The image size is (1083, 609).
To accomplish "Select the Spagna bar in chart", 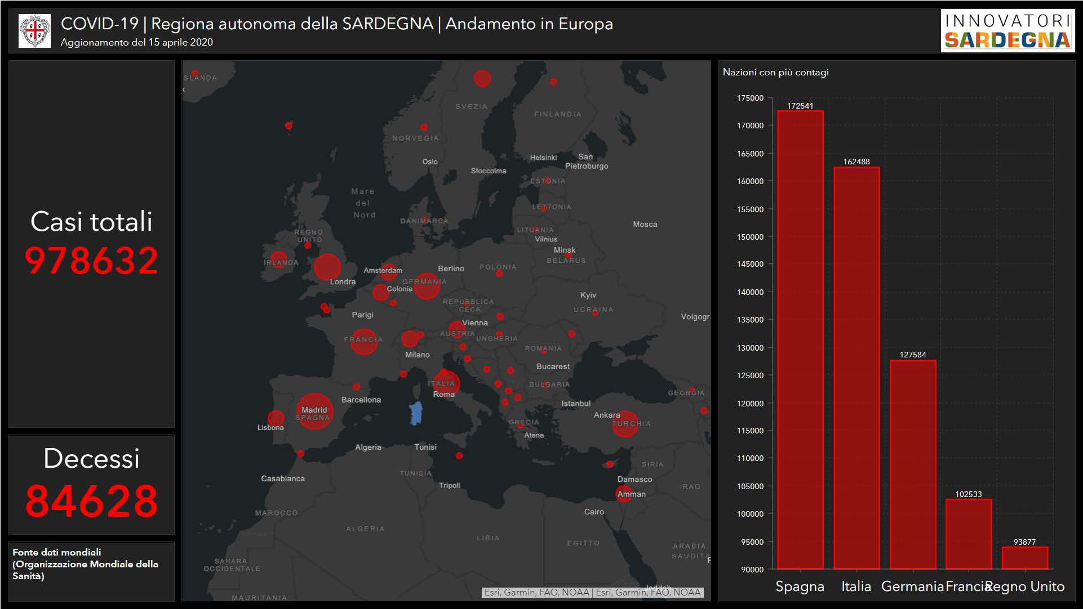I will click(800, 340).
